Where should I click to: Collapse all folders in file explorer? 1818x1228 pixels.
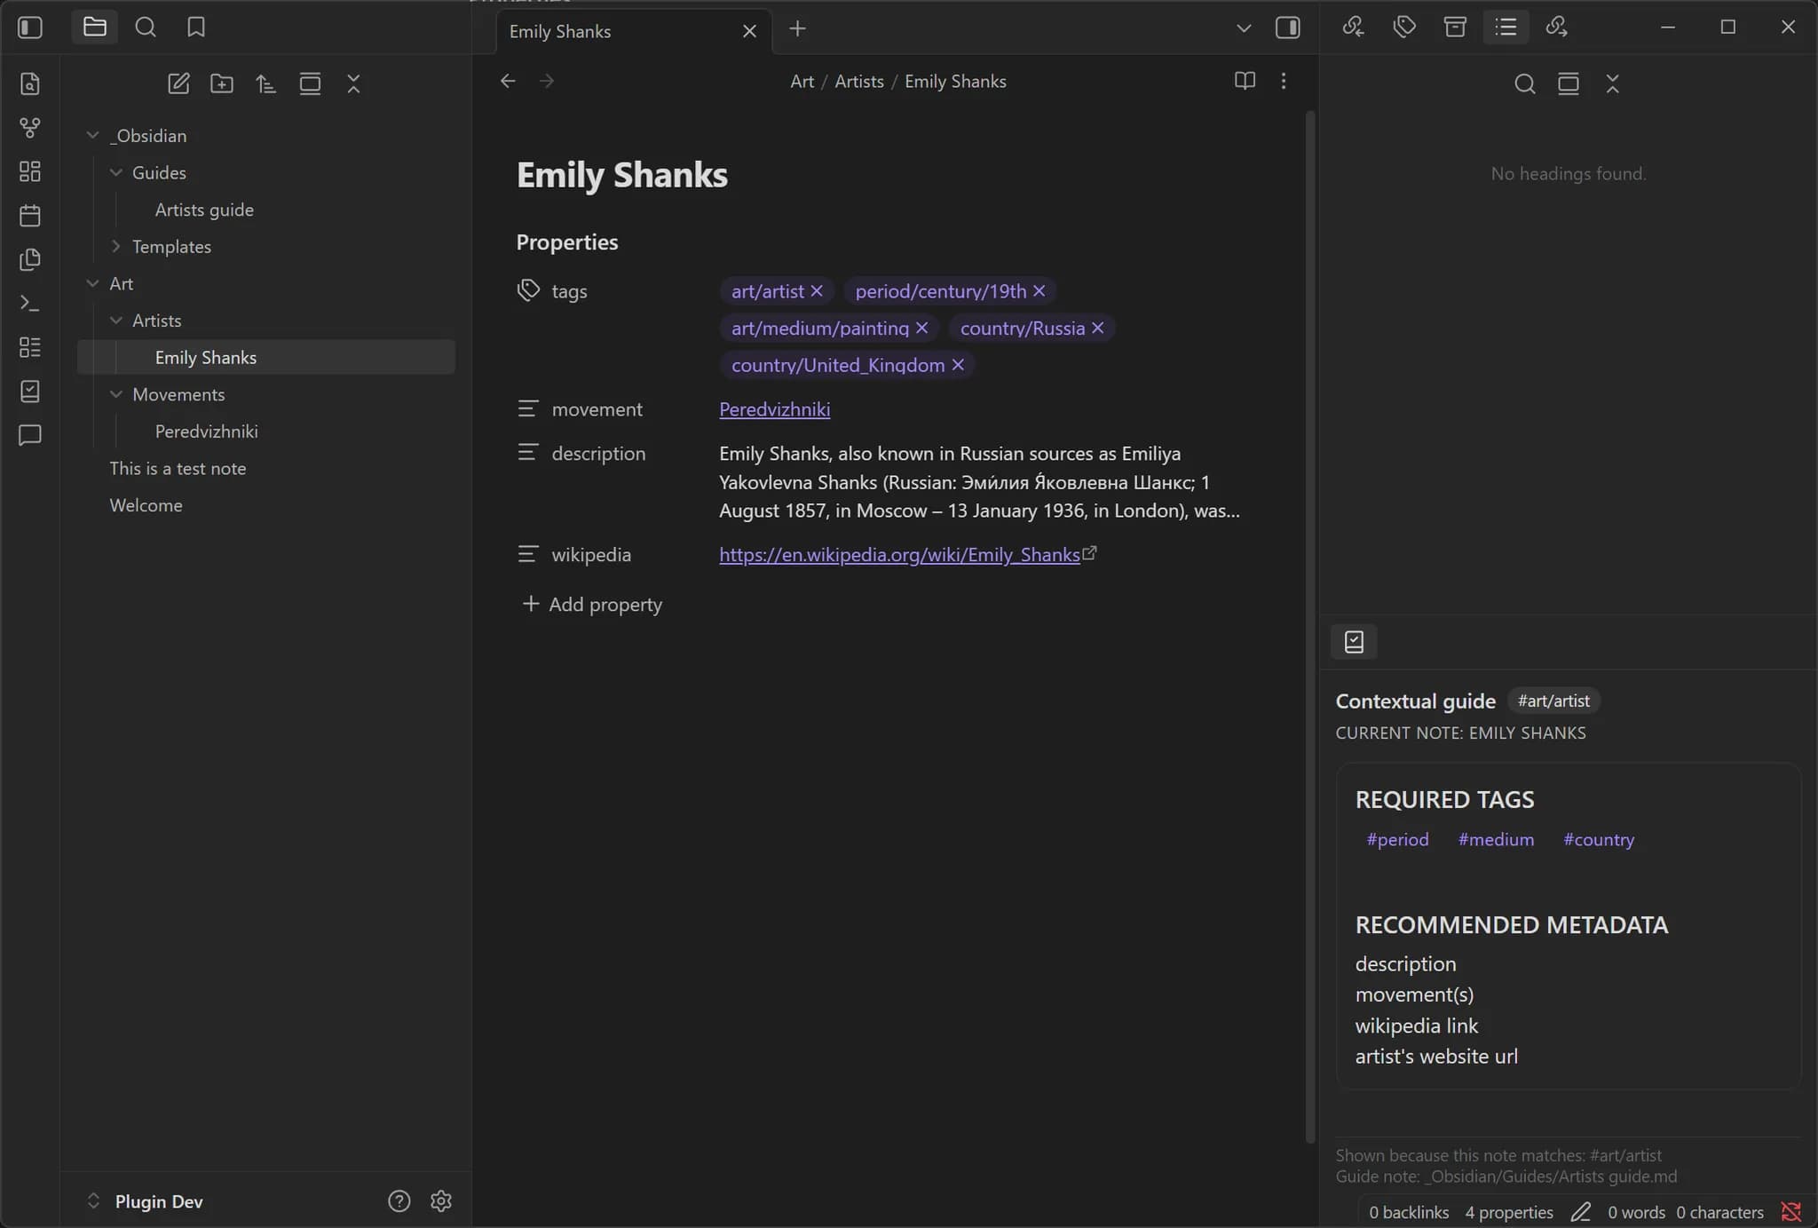pos(353,83)
